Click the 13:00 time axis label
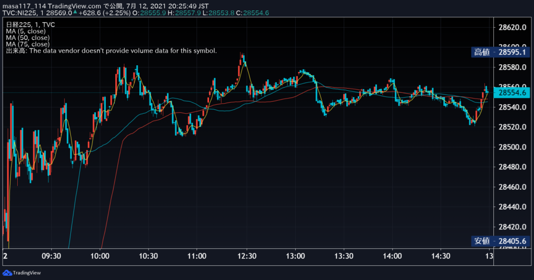534x280 pixels. (x=295, y=256)
